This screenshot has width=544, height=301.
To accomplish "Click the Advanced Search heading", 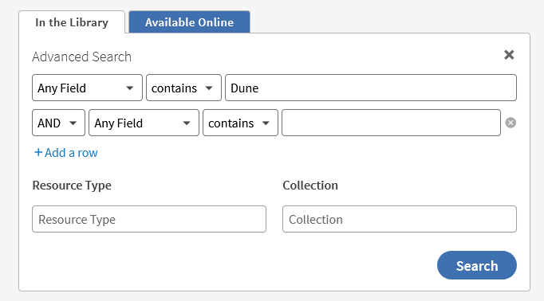I will 82,57.
